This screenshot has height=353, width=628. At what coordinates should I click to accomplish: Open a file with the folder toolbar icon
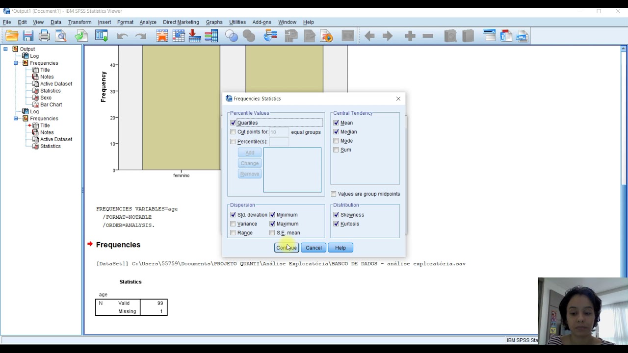click(12, 36)
